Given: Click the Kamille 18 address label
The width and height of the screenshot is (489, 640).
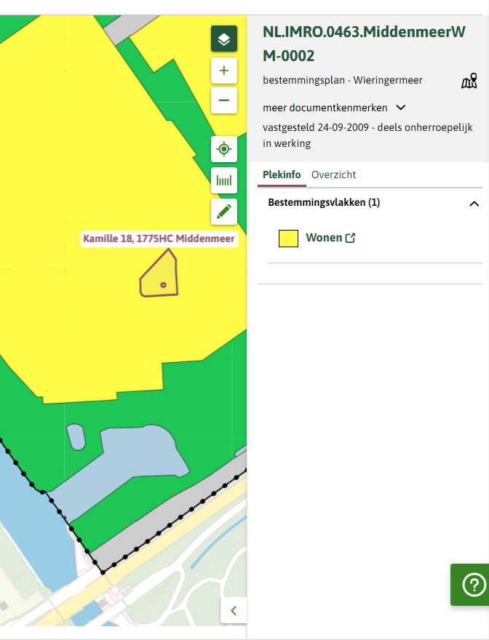Looking at the screenshot, I should pos(159,239).
